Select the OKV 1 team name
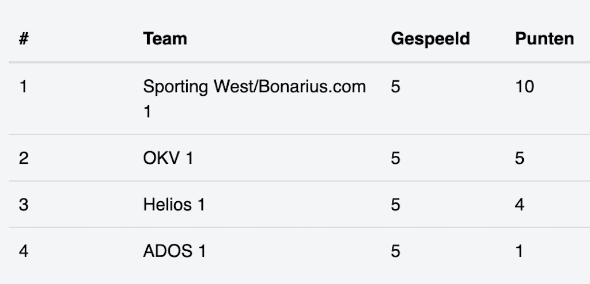This screenshot has height=284, width=590. pos(168,158)
